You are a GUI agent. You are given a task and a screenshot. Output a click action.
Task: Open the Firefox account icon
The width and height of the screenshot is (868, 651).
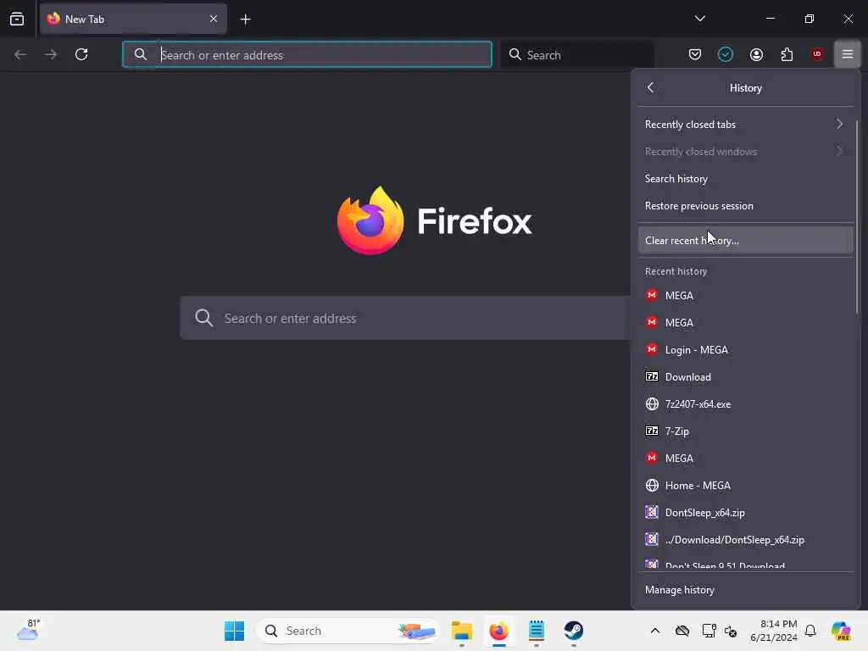[x=756, y=54]
